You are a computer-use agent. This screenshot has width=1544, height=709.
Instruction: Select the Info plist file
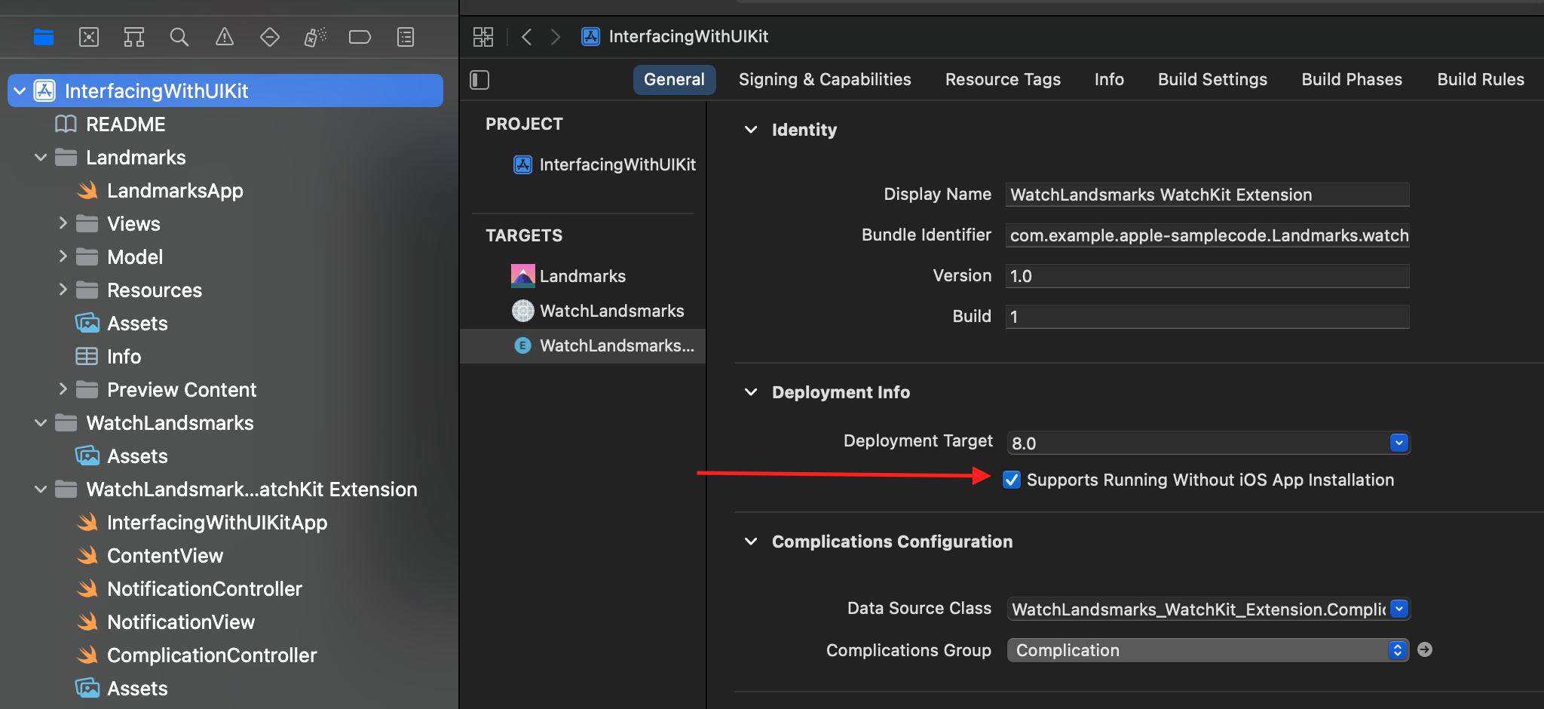click(124, 357)
